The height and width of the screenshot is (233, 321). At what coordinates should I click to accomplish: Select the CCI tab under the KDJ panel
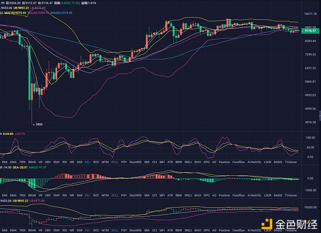coord(155,162)
